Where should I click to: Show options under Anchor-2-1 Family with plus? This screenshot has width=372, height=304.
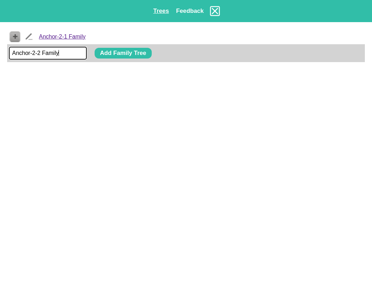coord(15,37)
